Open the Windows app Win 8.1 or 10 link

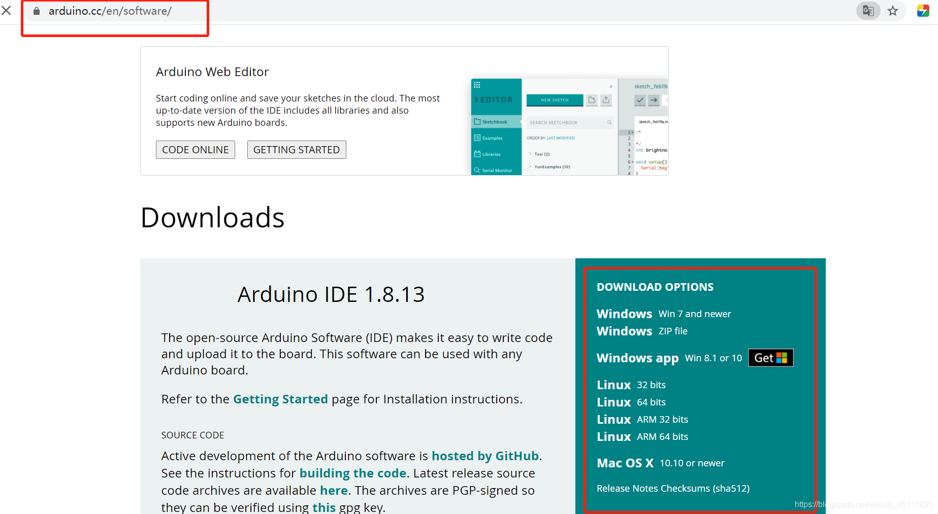click(669, 358)
